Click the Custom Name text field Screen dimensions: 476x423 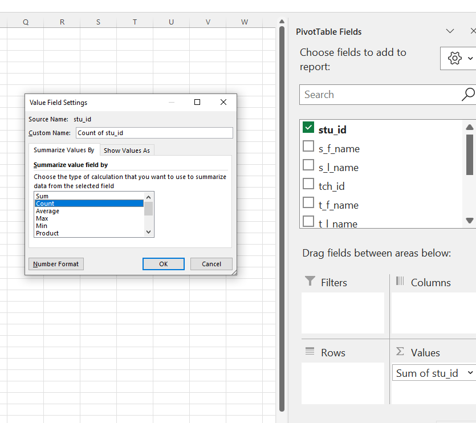154,133
